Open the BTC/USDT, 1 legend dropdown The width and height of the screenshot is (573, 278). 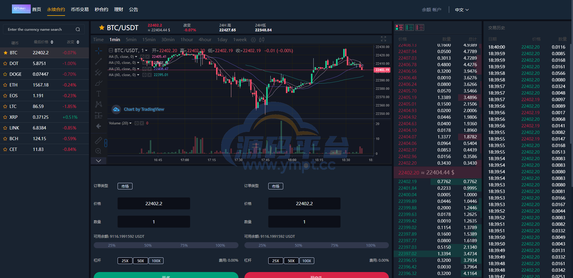pos(146,51)
